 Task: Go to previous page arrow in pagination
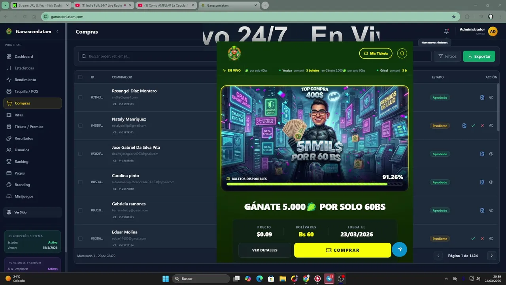[438, 256]
